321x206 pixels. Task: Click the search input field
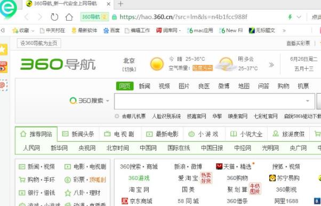click(214, 101)
